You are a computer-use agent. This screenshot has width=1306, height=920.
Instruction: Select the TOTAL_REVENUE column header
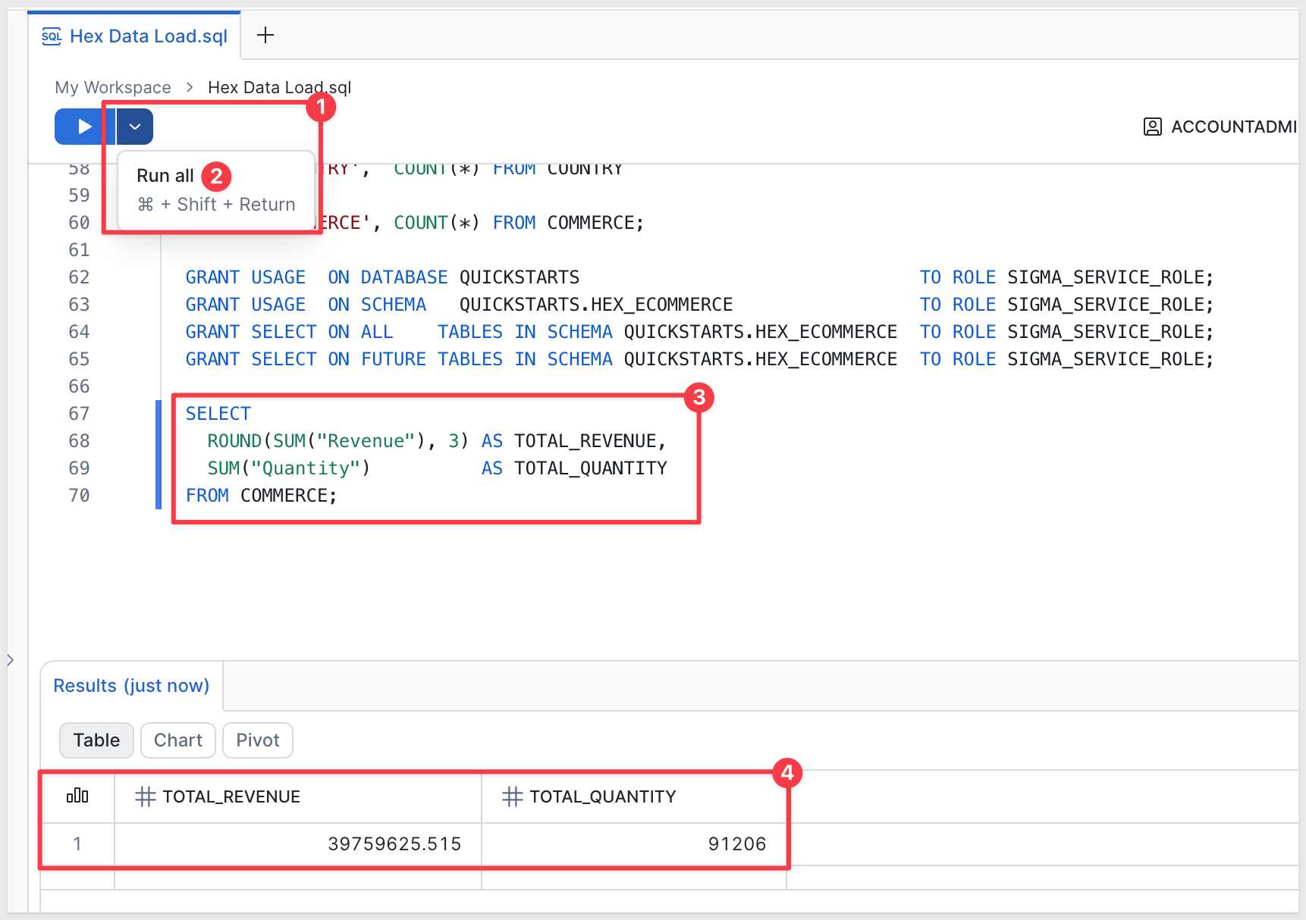click(298, 796)
